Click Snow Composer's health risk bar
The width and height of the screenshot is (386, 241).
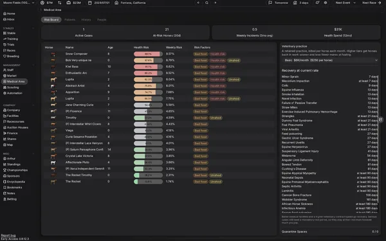coord(148,54)
